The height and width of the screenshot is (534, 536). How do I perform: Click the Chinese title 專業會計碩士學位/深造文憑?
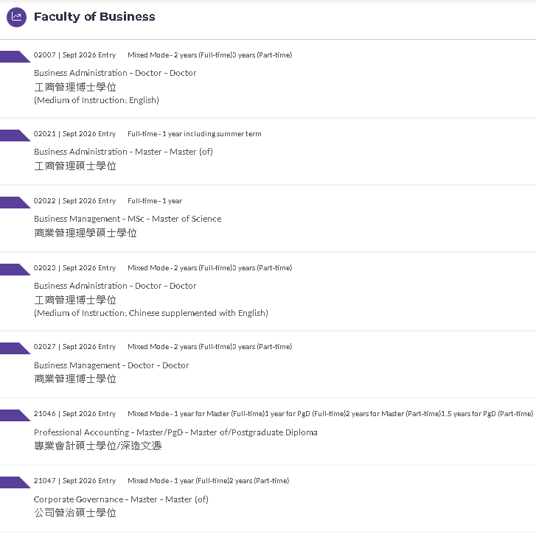[x=97, y=446]
